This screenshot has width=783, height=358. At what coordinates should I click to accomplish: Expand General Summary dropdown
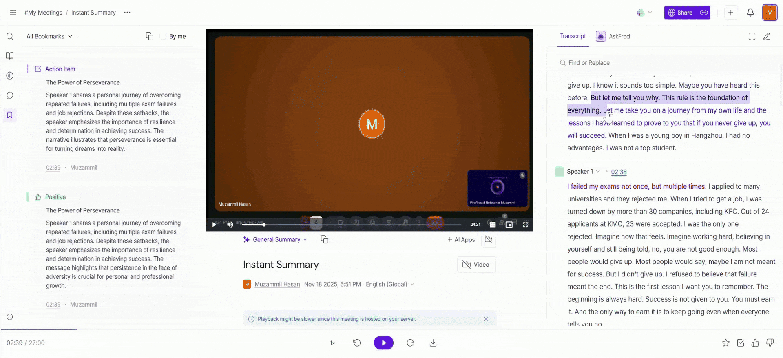tap(275, 239)
